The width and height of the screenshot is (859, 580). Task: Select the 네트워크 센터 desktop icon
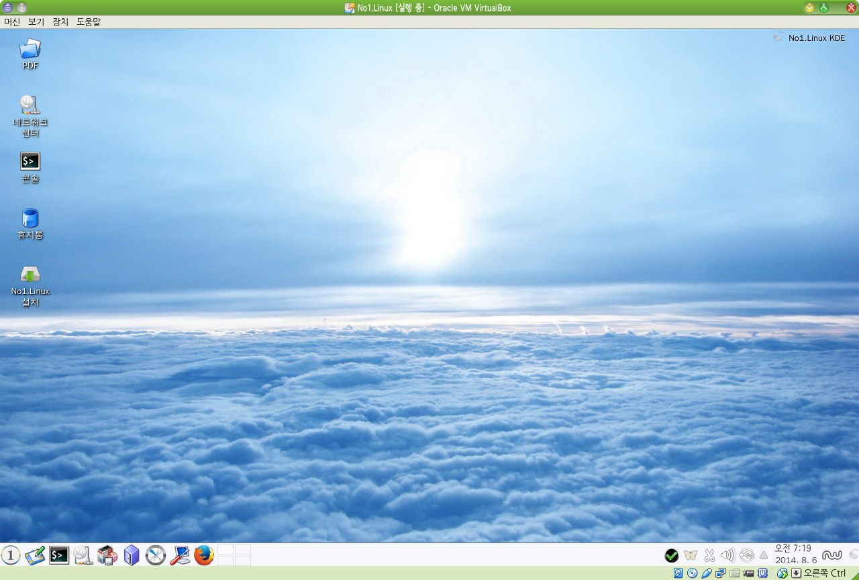click(x=30, y=116)
